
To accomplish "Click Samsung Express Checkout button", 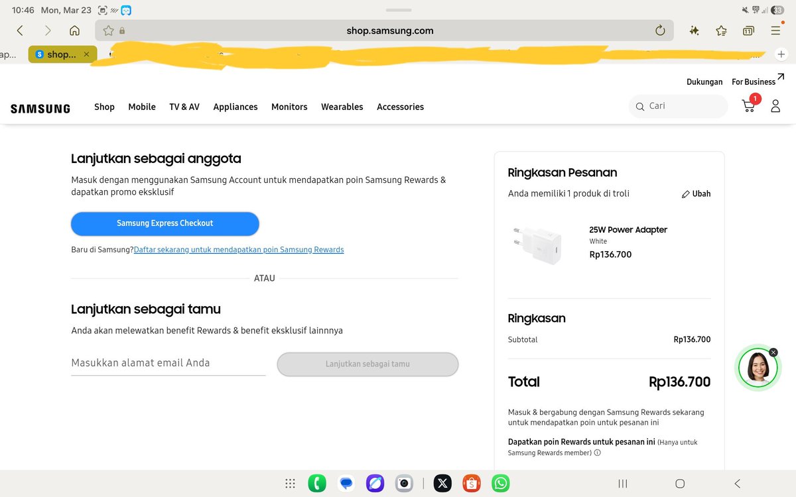I will [x=165, y=223].
